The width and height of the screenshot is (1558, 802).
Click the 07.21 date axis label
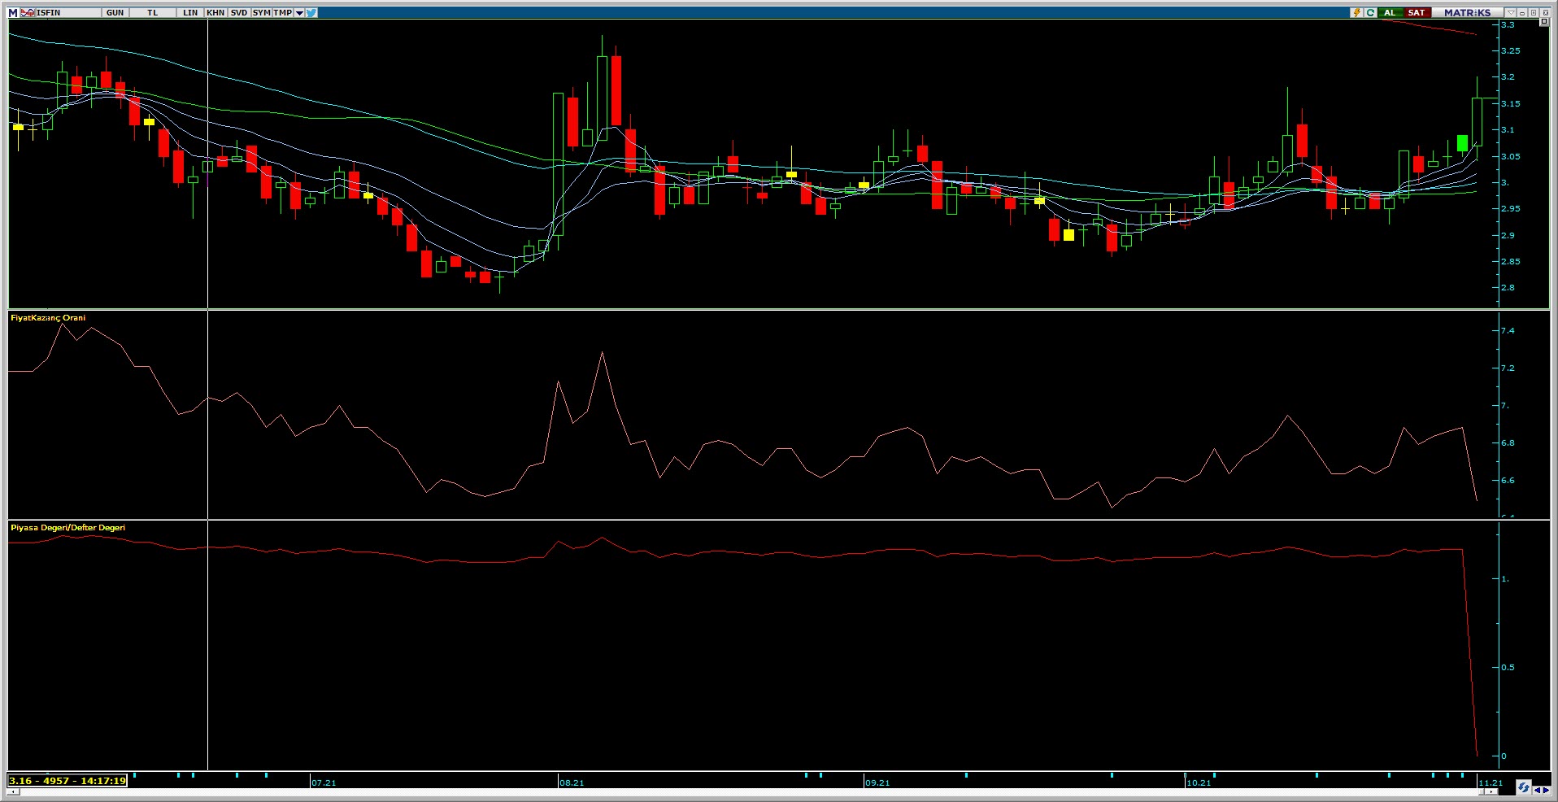pos(324,782)
